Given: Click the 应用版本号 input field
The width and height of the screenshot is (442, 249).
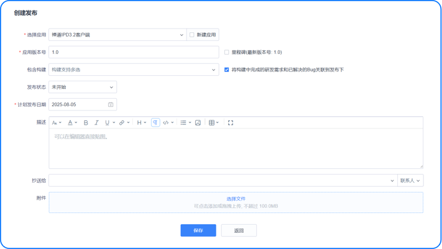Looking at the screenshot, I should (134, 53).
